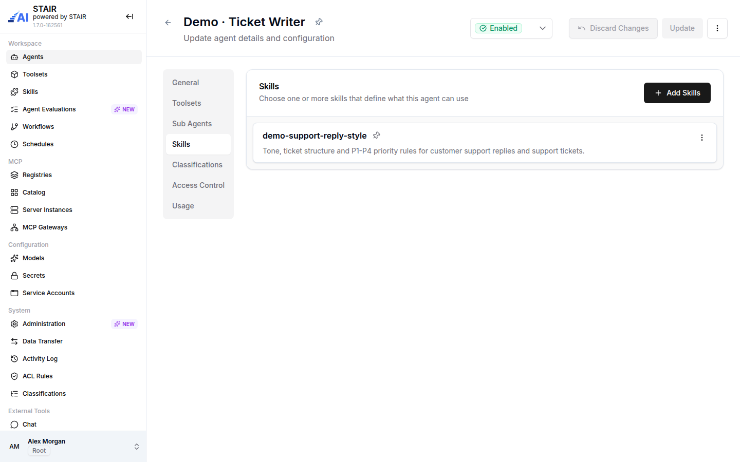The width and height of the screenshot is (740, 462).
Task: Select the demo-support-reply-style skill name
Action: pyautogui.click(x=314, y=136)
